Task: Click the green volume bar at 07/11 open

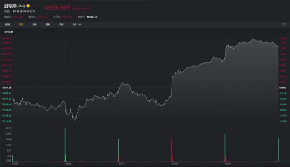Action: (x=225, y=148)
